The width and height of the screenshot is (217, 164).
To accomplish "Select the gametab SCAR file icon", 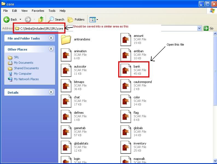I will click(x=66, y=132).
